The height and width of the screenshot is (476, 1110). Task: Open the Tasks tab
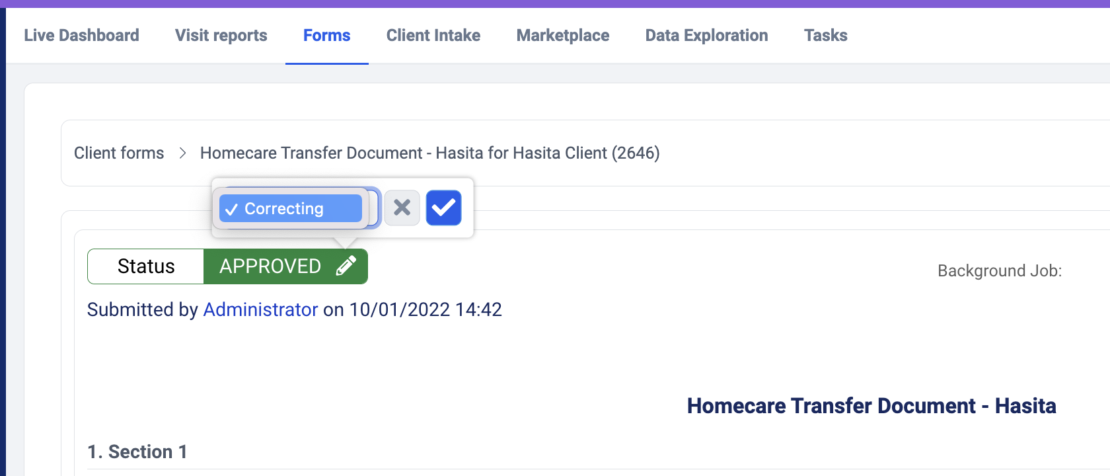(825, 36)
